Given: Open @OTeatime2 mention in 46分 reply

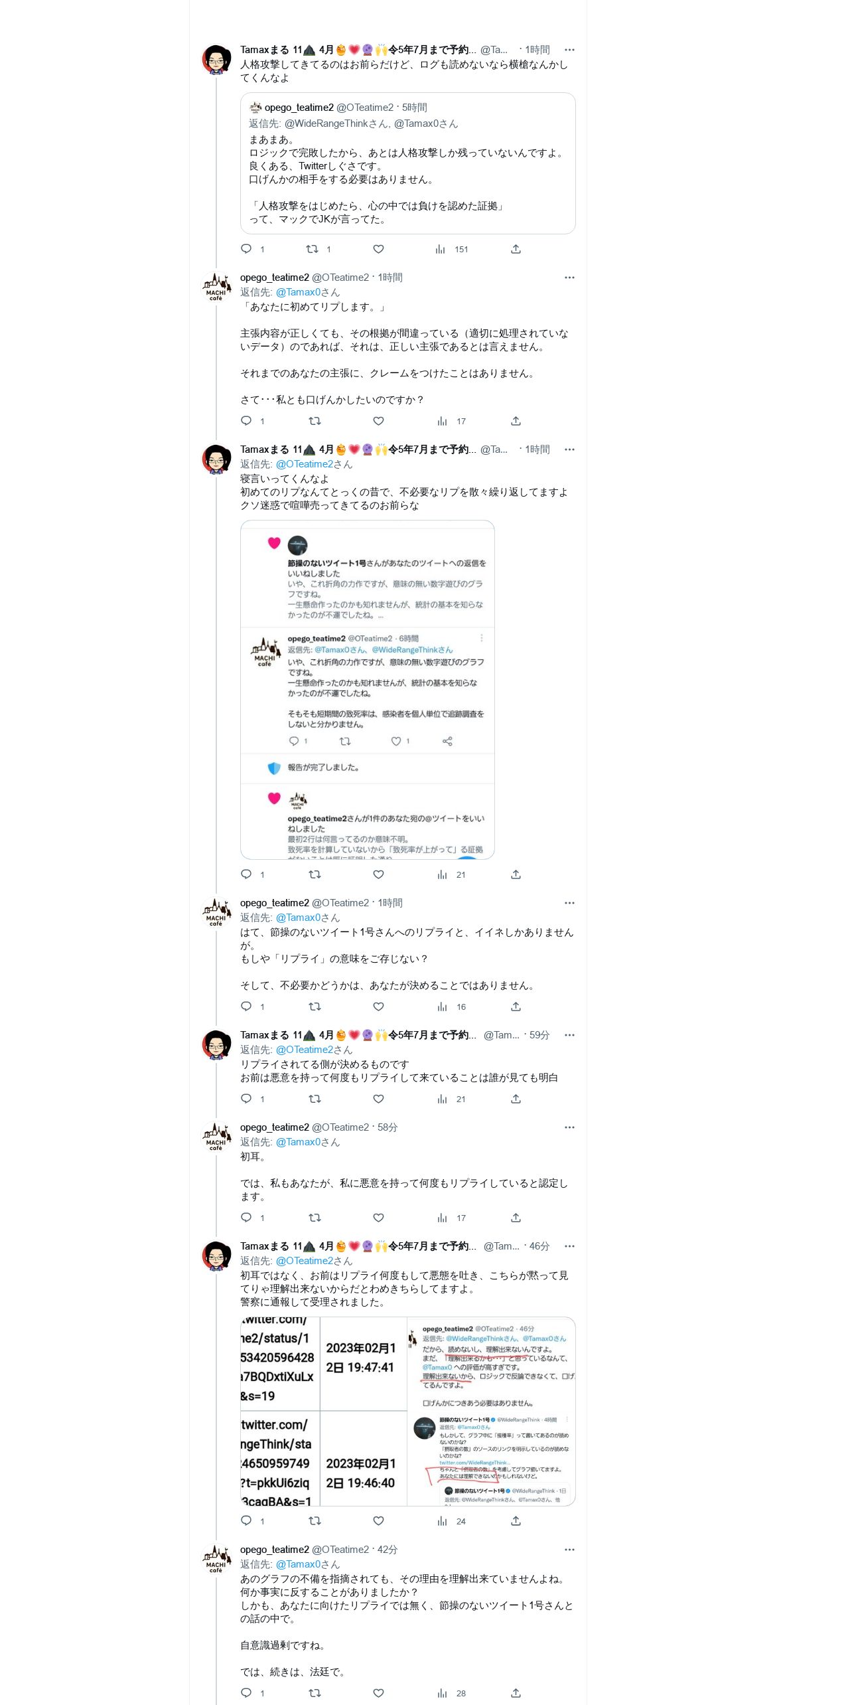Looking at the screenshot, I should point(305,1261).
